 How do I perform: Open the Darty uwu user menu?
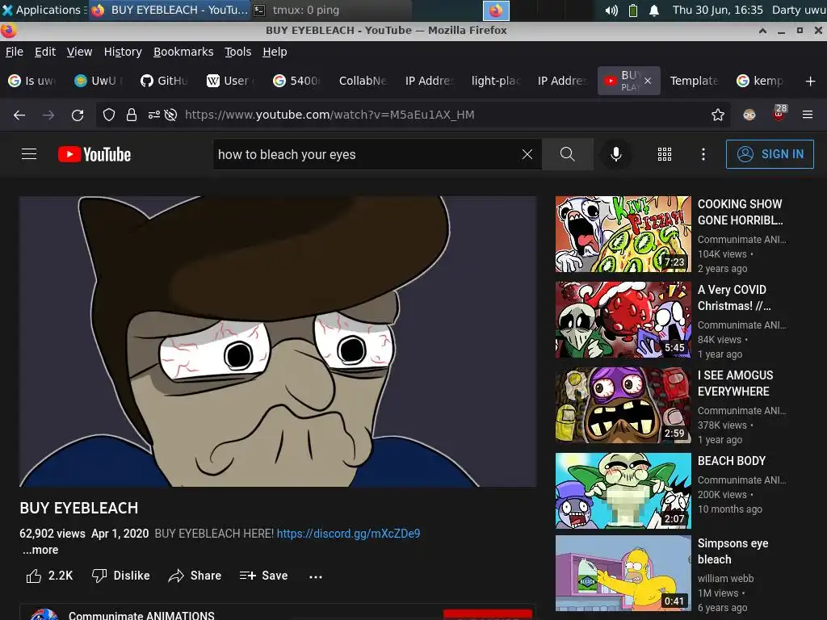tap(799, 10)
